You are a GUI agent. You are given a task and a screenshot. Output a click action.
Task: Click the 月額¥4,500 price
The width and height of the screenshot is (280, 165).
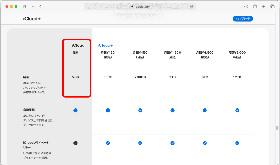205,53
